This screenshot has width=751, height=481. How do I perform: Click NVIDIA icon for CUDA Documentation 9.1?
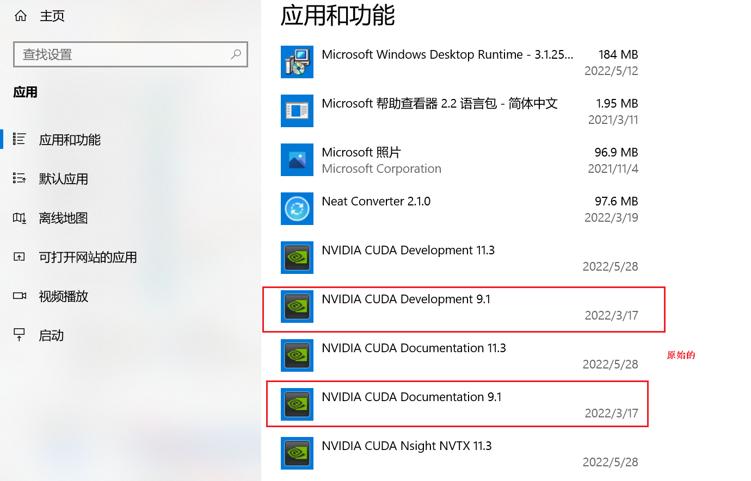(x=297, y=404)
